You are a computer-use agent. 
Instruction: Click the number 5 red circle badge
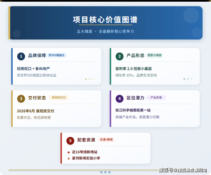70,141
